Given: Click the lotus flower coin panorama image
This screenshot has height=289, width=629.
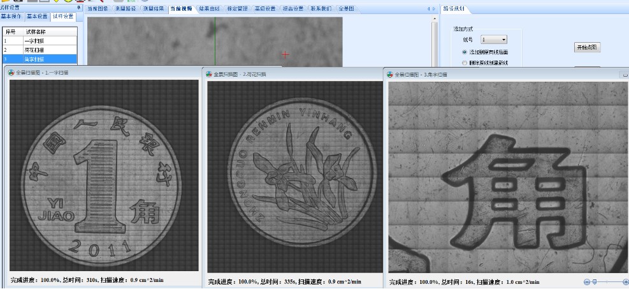Looking at the screenshot, I should tap(295, 177).
